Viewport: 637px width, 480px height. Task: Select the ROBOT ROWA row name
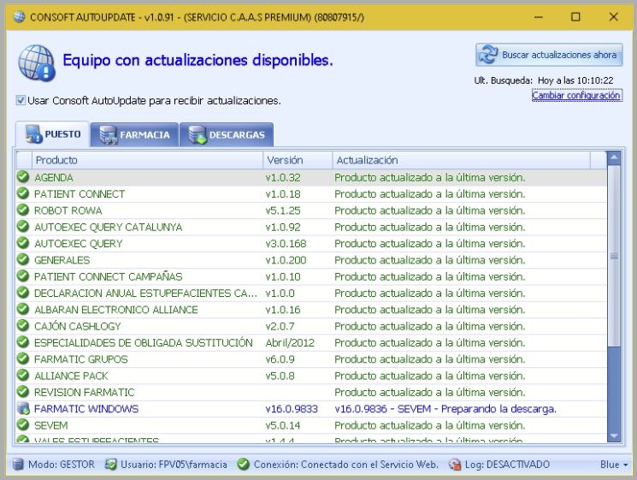click(68, 210)
